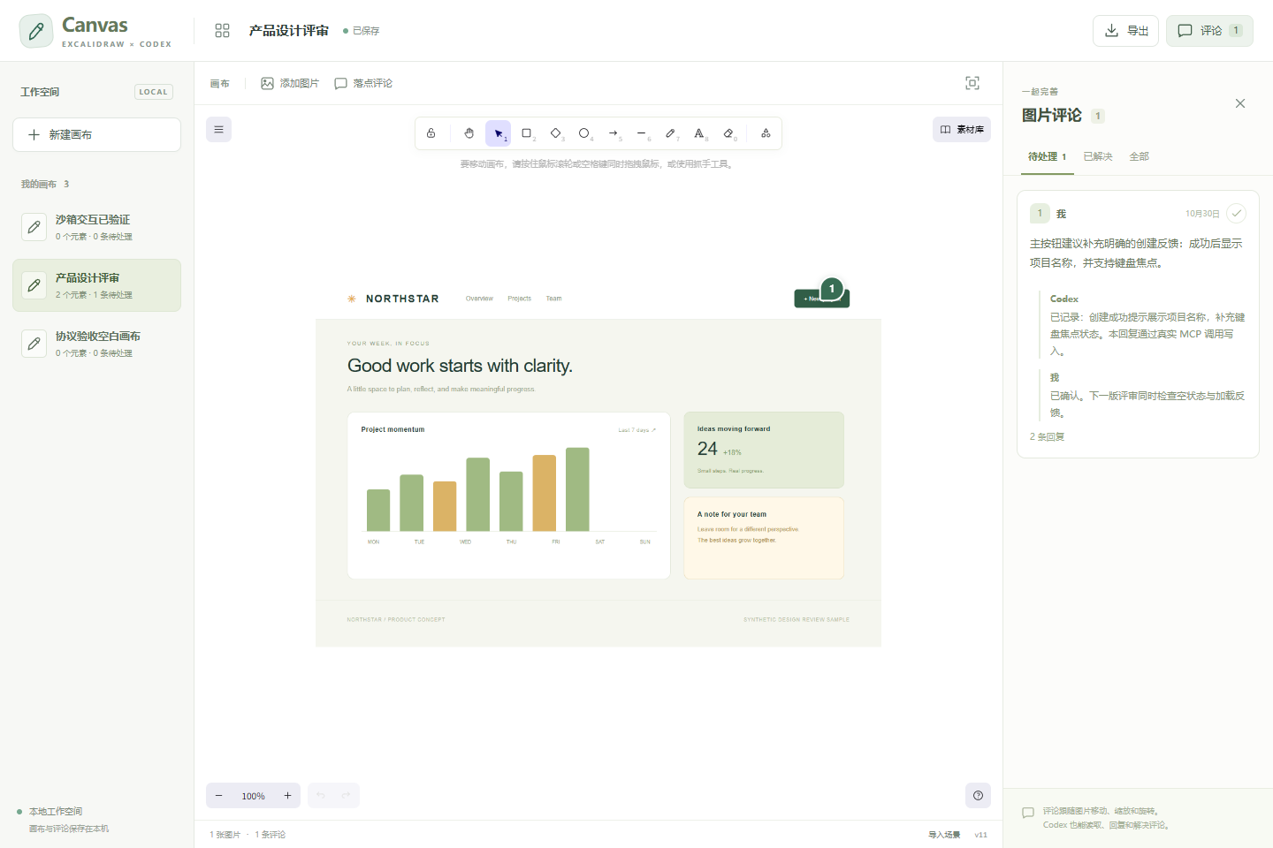Open the 协议验收空白画布 canvas
Viewport: 1273px width, 848px height.
coord(97,344)
